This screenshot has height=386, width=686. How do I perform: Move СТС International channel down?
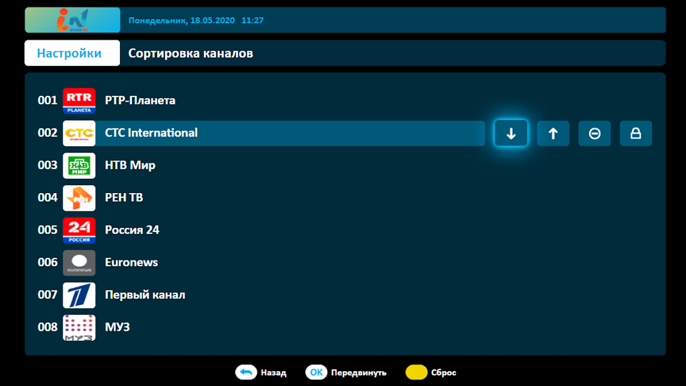tap(511, 133)
